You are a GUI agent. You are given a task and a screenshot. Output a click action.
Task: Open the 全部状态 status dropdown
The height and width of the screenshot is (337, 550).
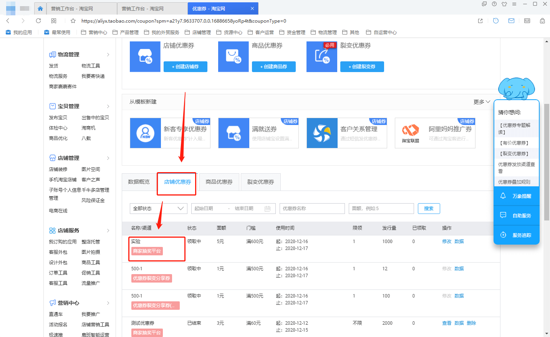click(159, 209)
